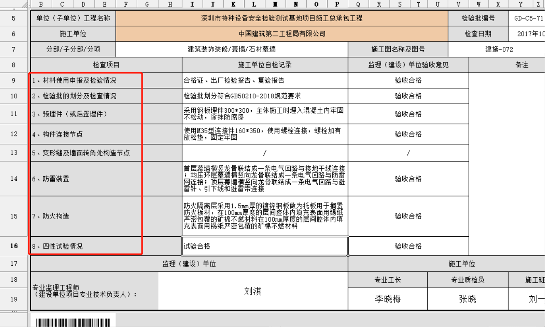Select the '施工单位自检记录' header cell

pyautogui.click(x=265, y=65)
